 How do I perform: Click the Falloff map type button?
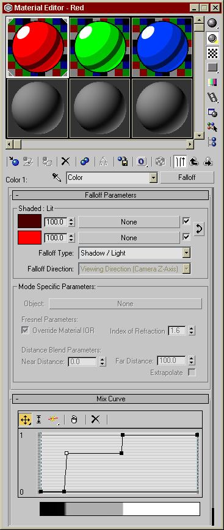pos(187,177)
